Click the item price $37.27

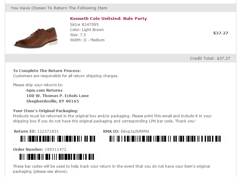pyautogui.click(x=220, y=33)
